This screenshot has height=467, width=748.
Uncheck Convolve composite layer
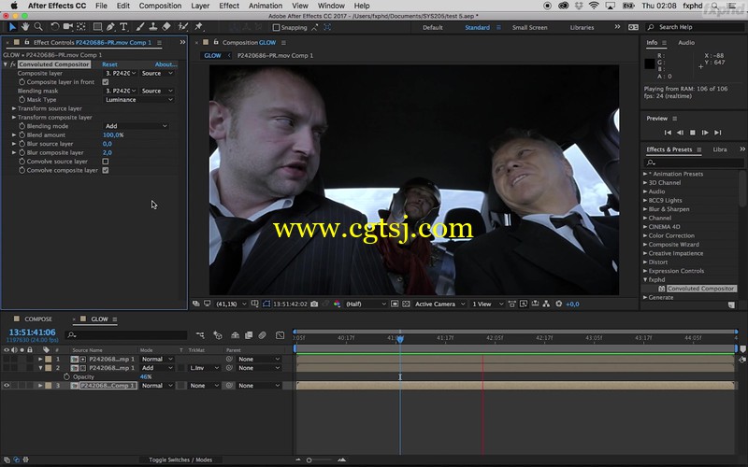click(106, 170)
